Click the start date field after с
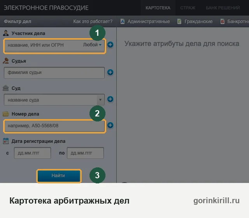This screenshot has width=249, height=218. pos(32,153)
